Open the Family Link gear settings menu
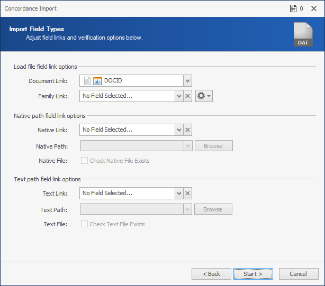 pyautogui.click(x=204, y=96)
